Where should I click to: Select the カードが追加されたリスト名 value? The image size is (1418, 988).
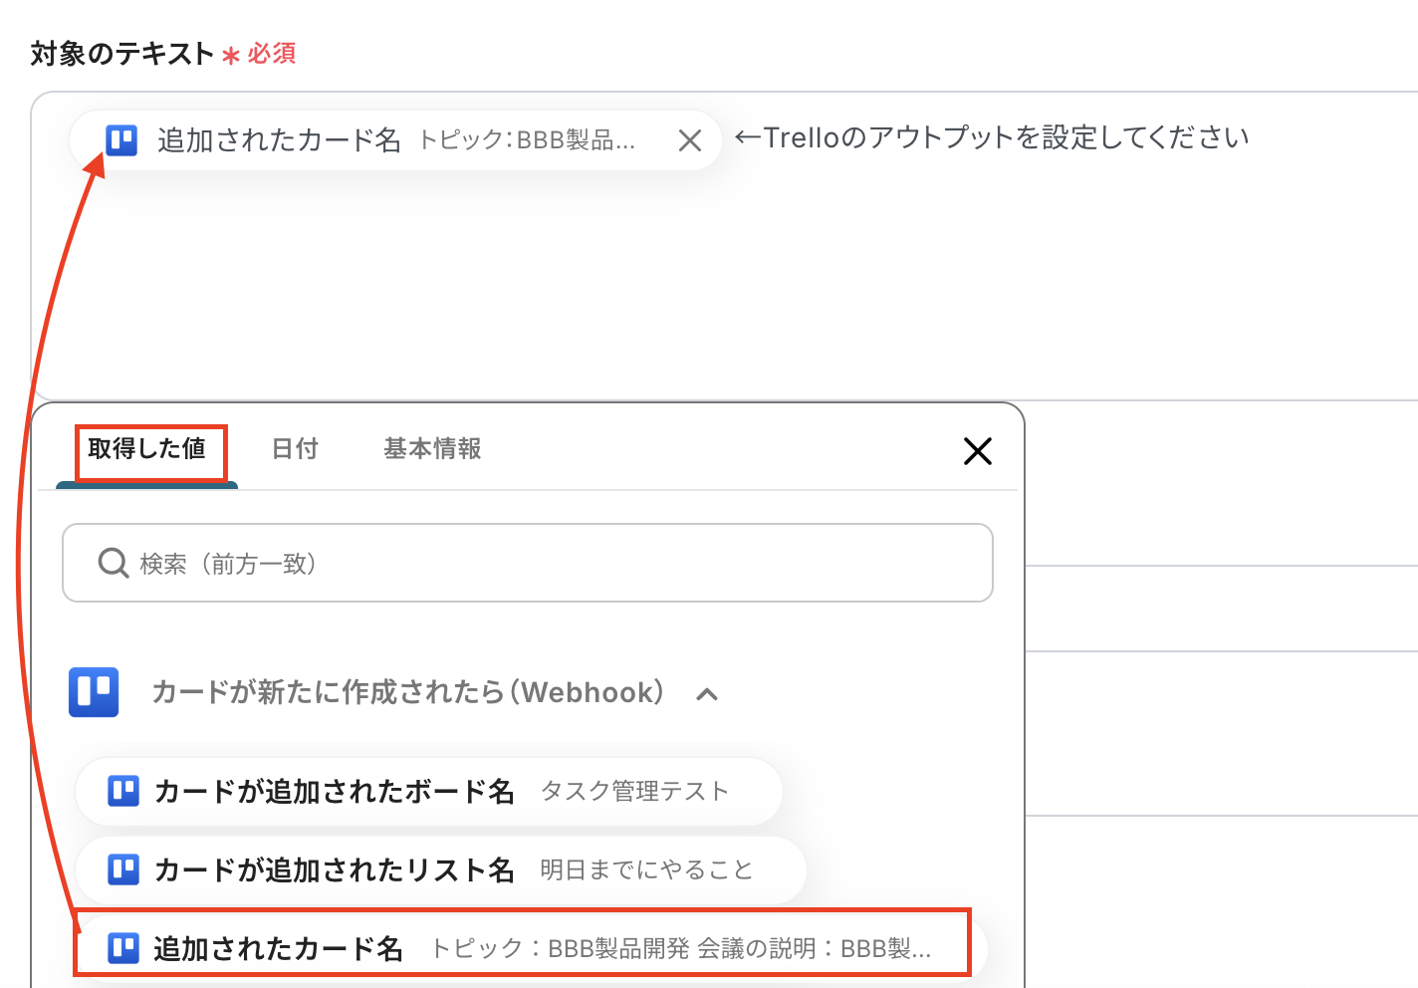click(440, 869)
